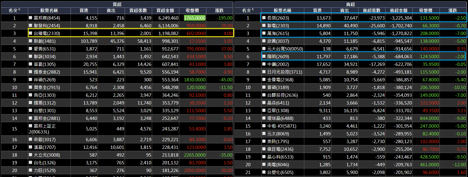Viewport: 468px width, 177px height.
Task: Check the box next to 長榮(2603)
Action: [x=264, y=18]
